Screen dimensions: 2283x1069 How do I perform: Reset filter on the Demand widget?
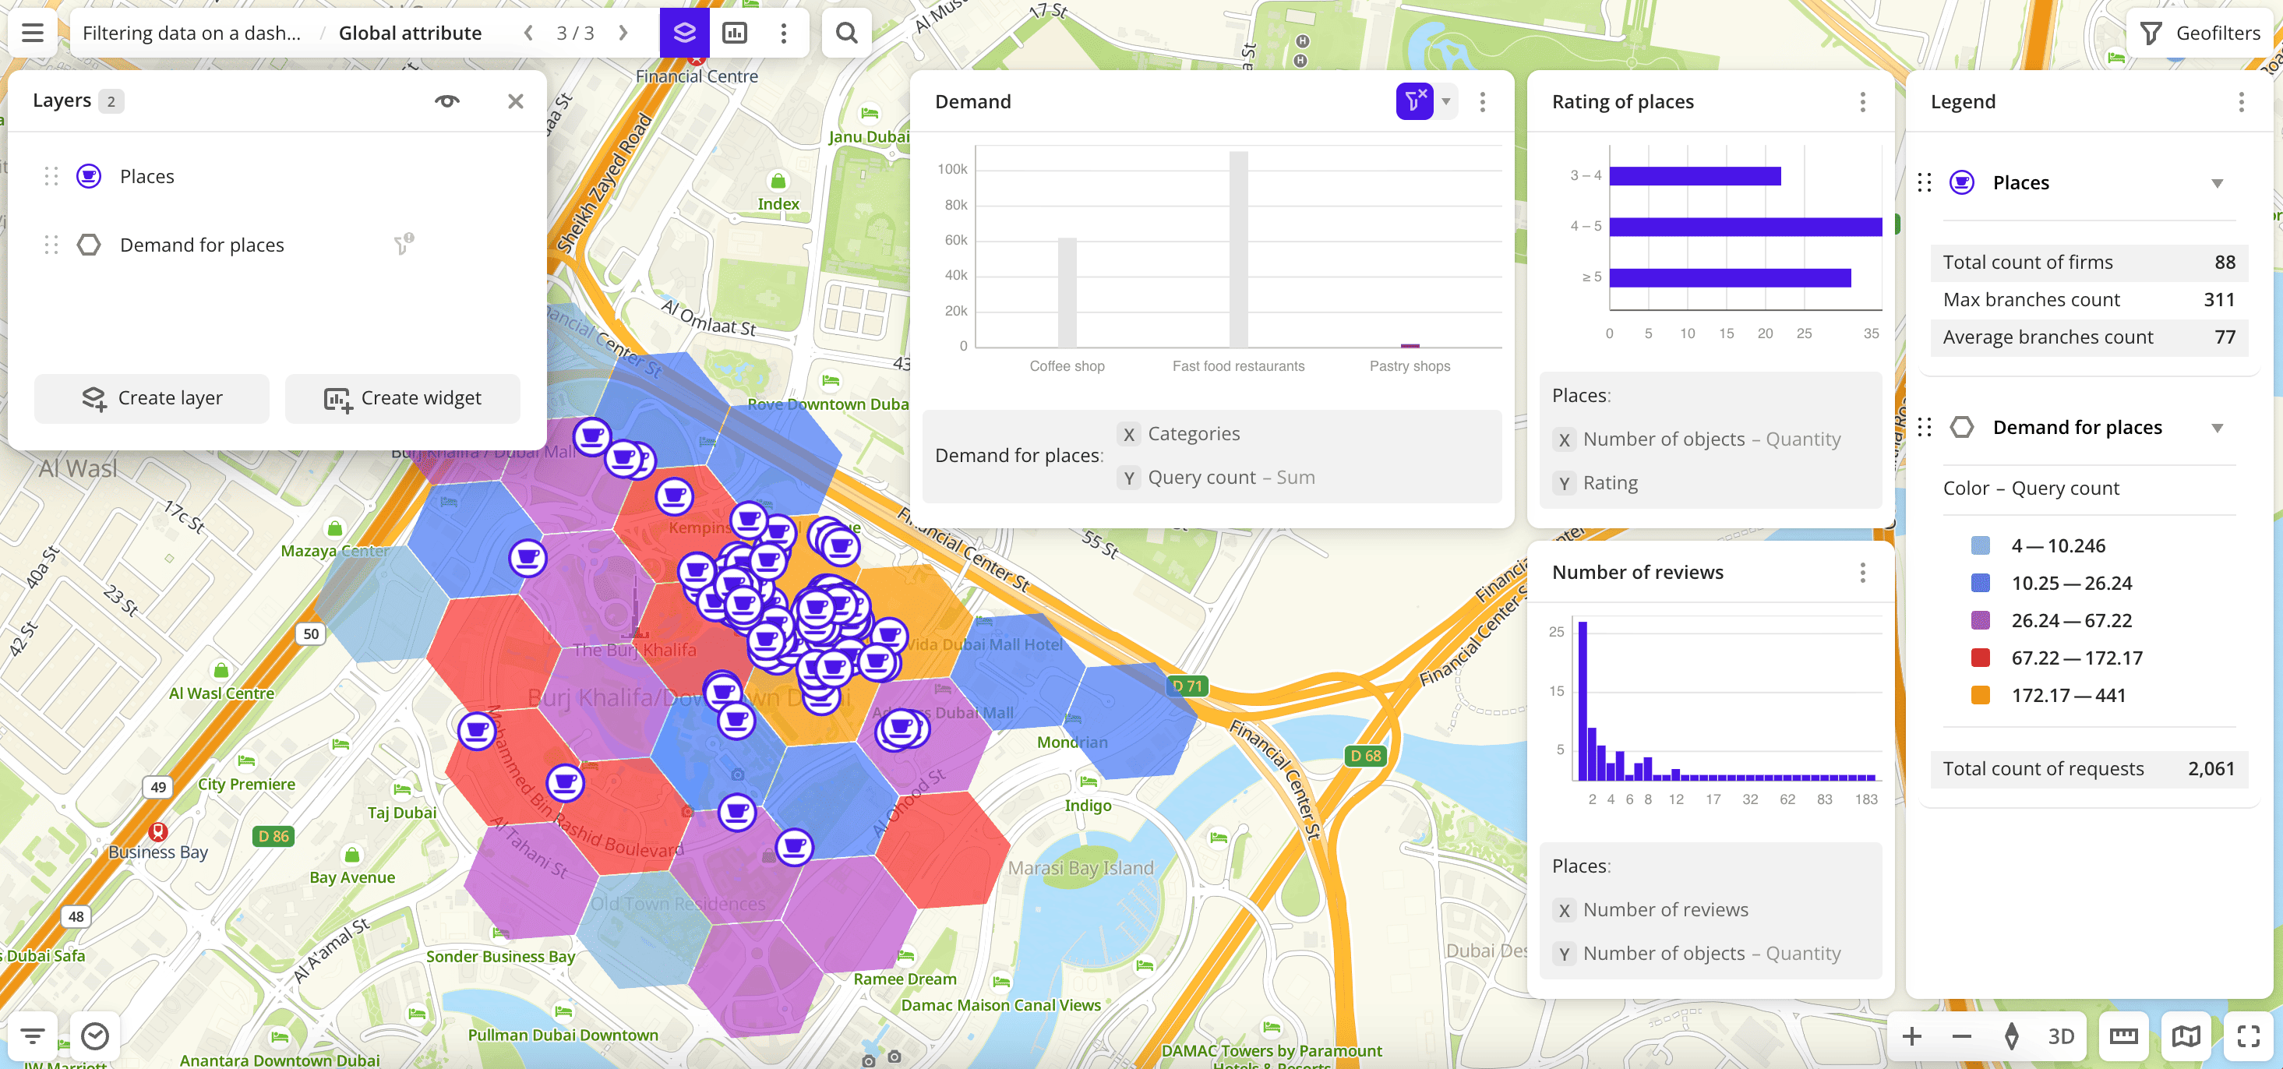[x=1413, y=101]
